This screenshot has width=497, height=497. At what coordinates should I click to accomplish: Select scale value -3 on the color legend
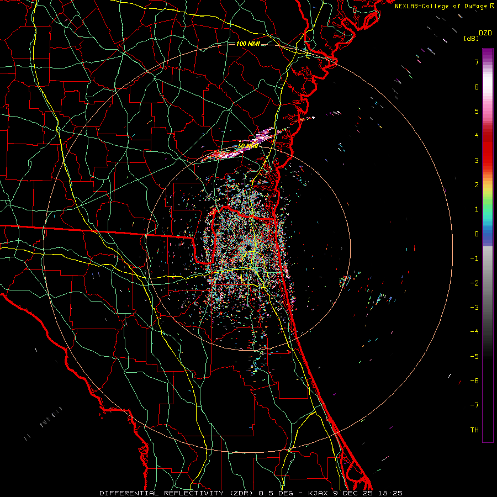point(474,308)
